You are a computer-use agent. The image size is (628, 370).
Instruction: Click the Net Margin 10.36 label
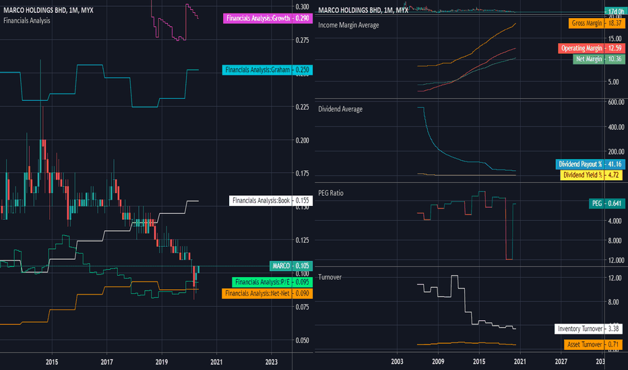(x=599, y=59)
